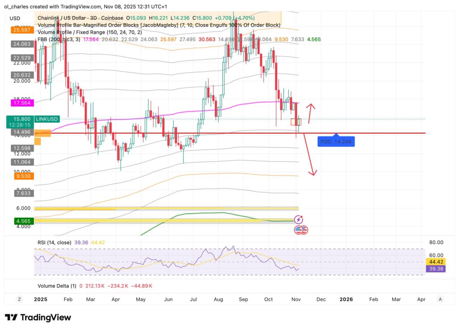
Task: Open the USD currency selector
Action: pyautogui.click(x=15, y=18)
